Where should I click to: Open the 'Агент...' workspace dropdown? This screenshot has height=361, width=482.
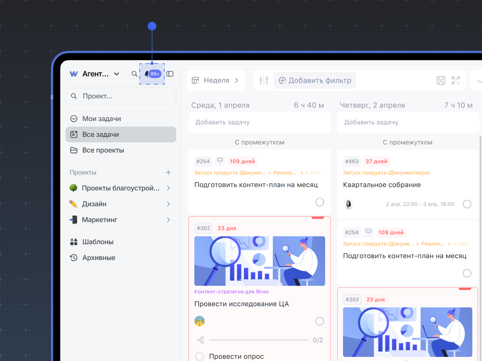(x=116, y=74)
